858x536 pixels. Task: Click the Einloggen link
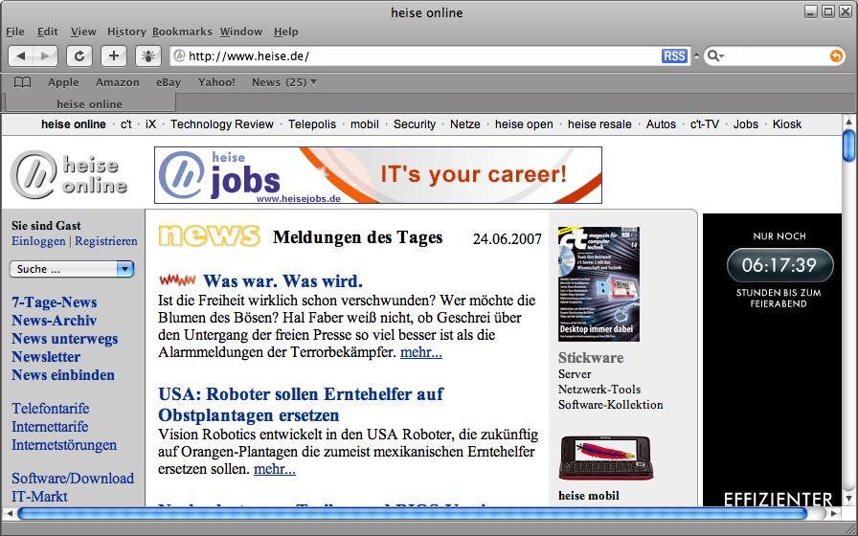[38, 241]
